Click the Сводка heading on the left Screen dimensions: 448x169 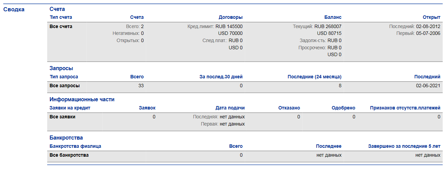(14, 10)
